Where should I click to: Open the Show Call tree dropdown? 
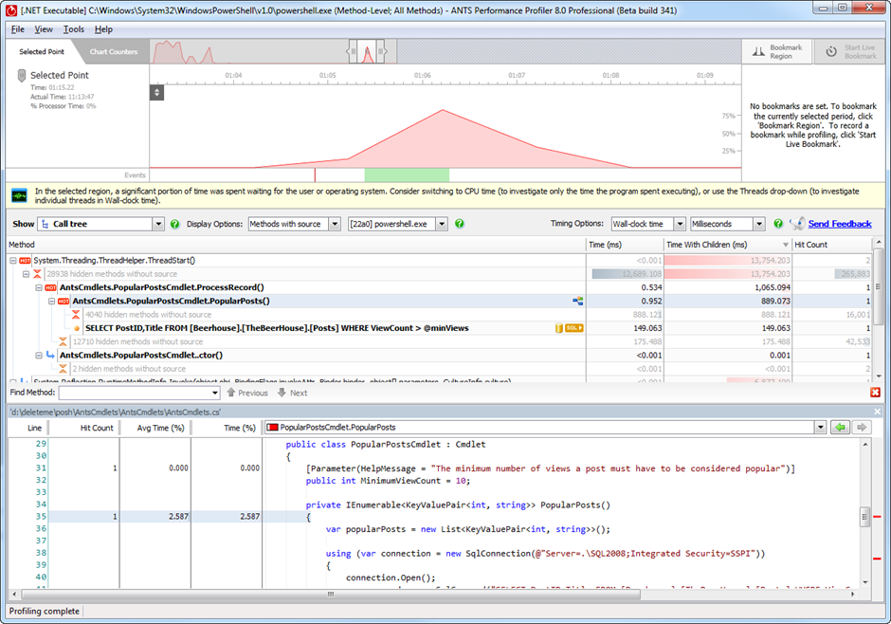158,224
